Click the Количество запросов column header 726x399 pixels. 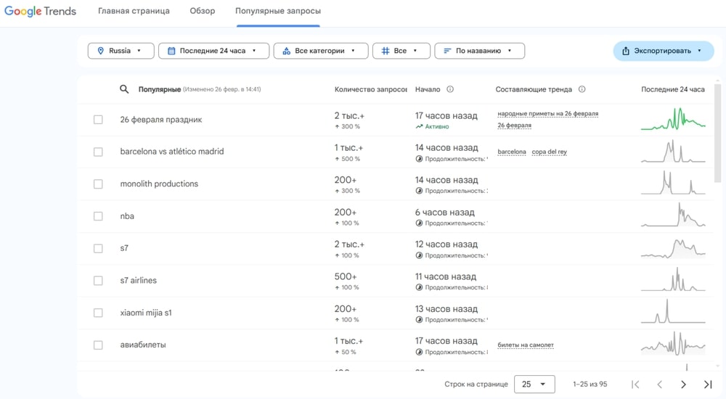click(371, 89)
